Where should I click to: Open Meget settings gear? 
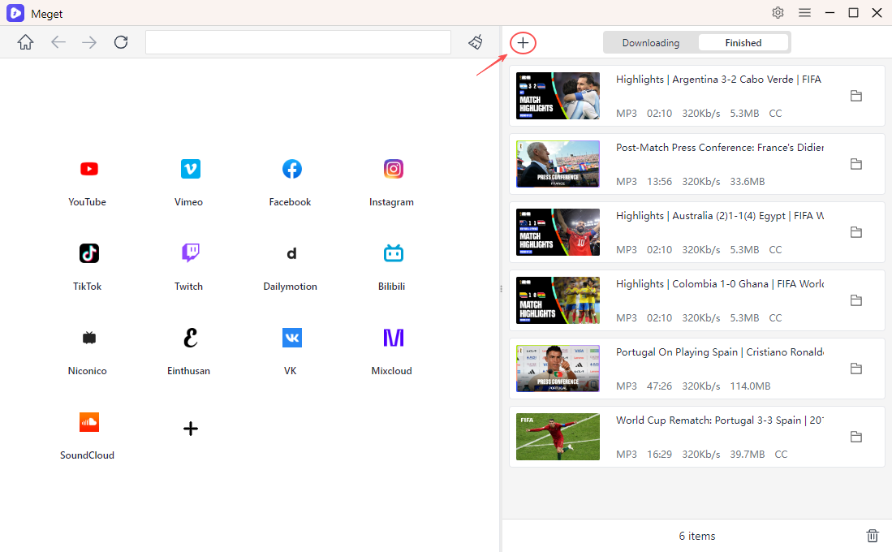[x=778, y=12]
